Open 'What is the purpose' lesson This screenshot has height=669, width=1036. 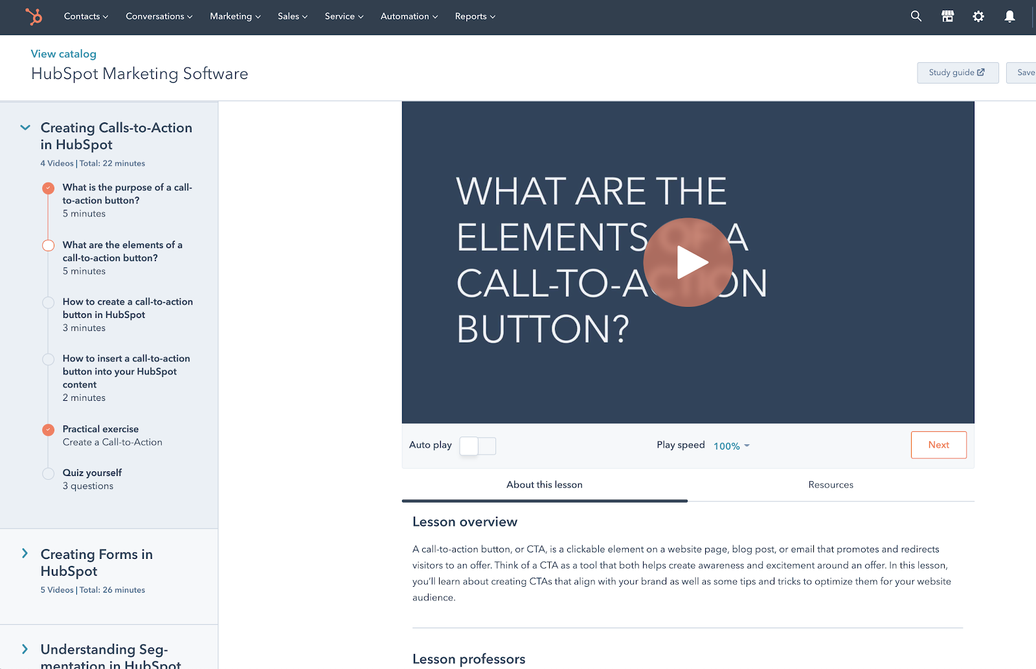128,200
